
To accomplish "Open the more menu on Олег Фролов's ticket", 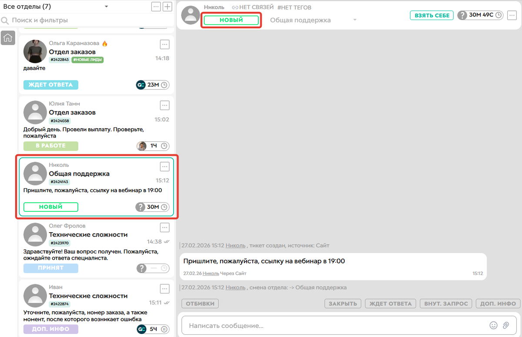I will coord(164,227).
